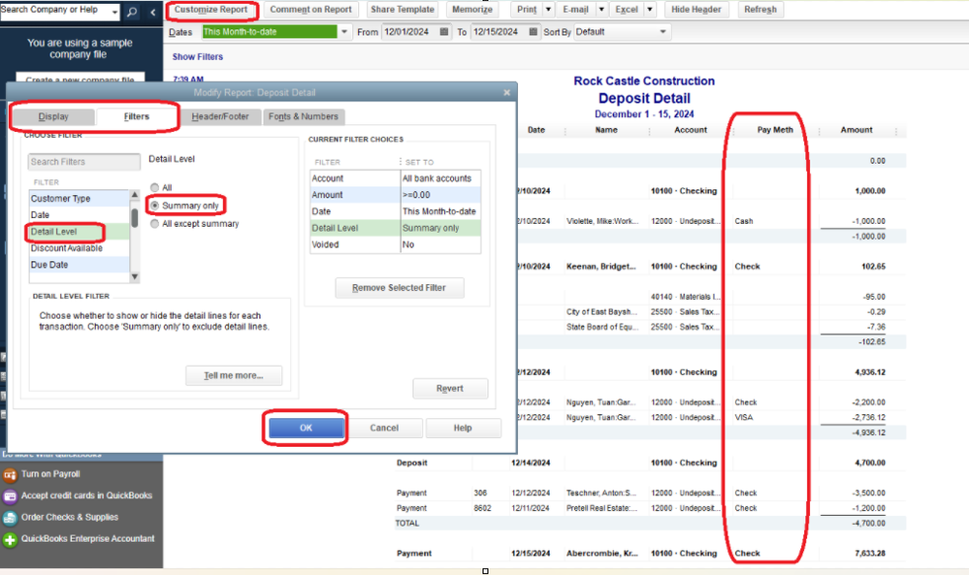The width and height of the screenshot is (969, 575).
Task: Close the Modify Report dialog
Action: coord(506,93)
